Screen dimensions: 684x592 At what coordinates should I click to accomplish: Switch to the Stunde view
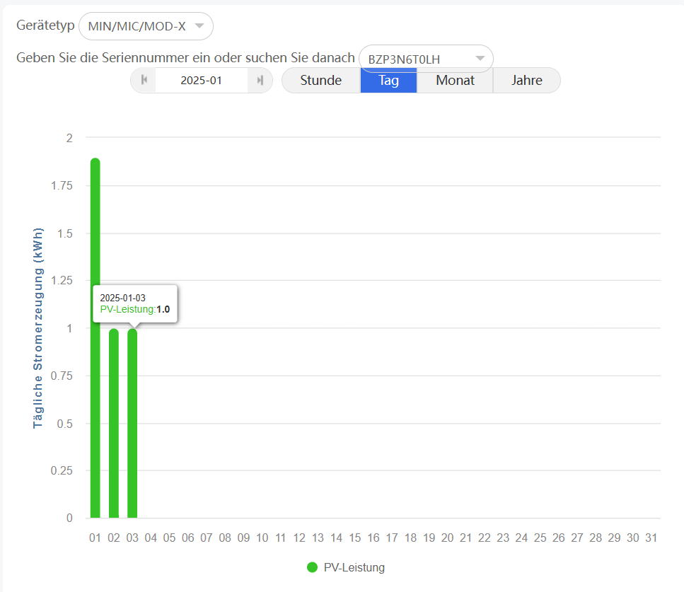[x=321, y=80]
